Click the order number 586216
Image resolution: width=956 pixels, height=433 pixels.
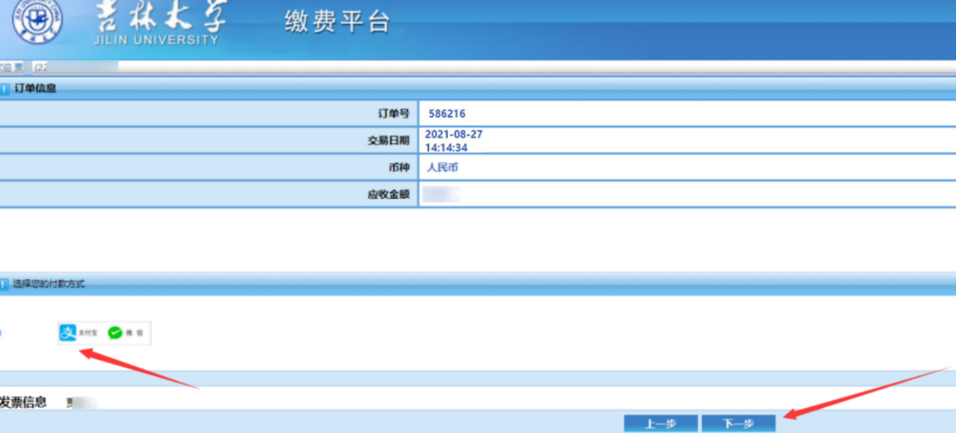(447, 114)
